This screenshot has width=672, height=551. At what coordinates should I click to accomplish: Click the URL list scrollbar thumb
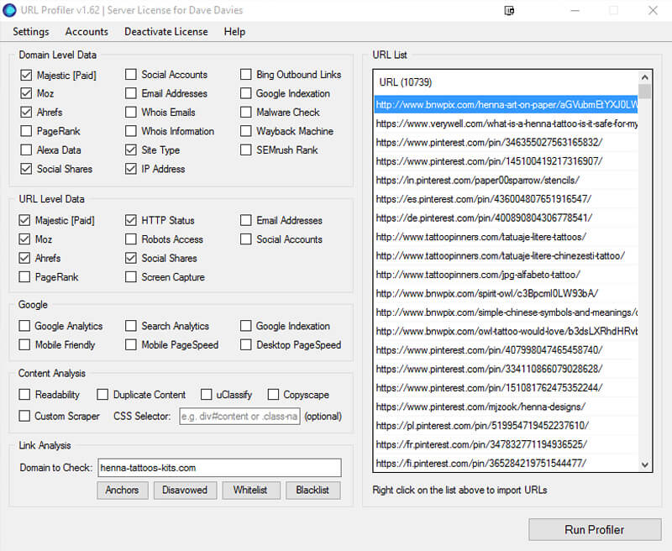pos(644,92)
